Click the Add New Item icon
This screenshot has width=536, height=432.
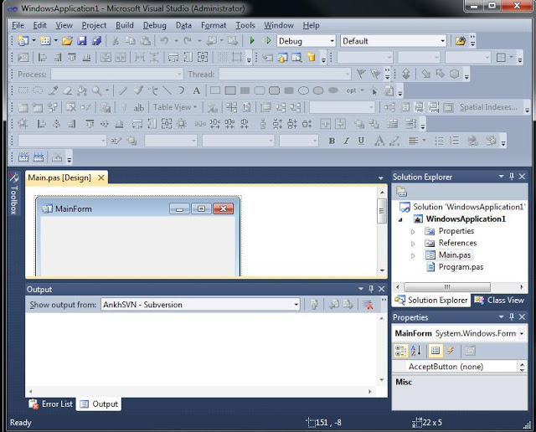tap(45, 41)
